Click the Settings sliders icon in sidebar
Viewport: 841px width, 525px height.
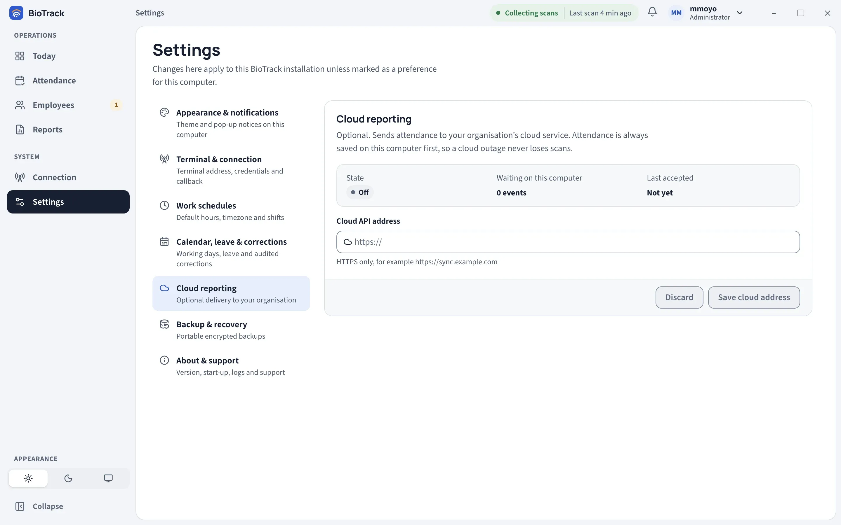tap(20, 202)
